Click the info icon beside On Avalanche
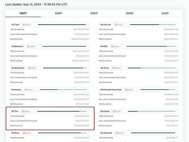 [29, 68]
